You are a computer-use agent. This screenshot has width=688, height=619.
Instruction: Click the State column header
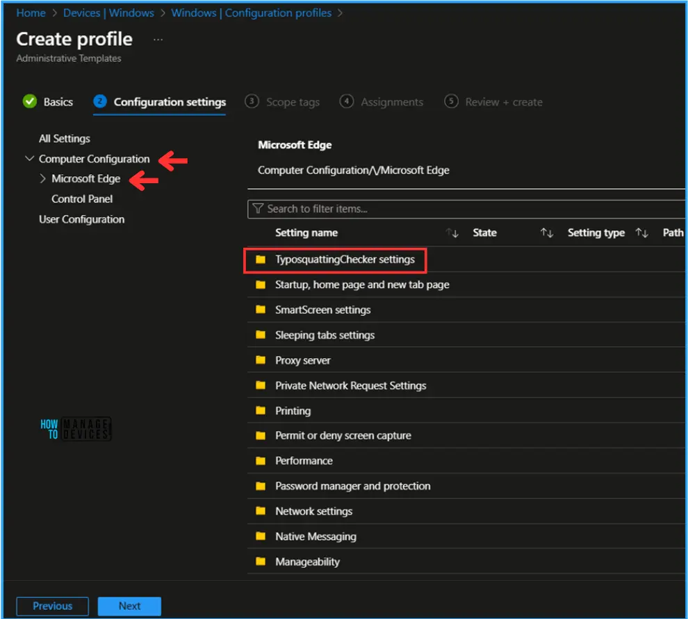click(485, 232)
